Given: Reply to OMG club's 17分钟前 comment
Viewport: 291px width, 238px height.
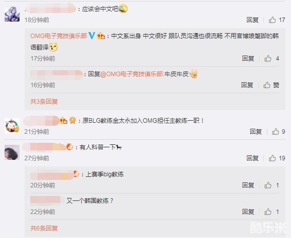Looking at the screenshot, I should coord(248,59).
